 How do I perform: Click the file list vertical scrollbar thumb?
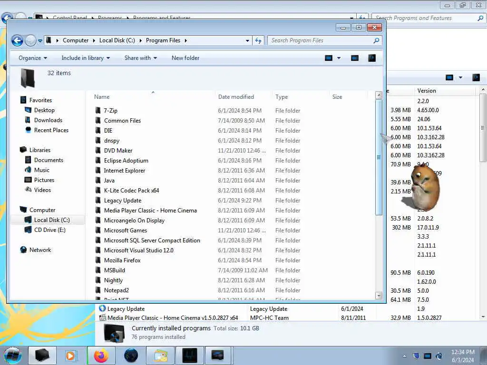click(379, 157)
